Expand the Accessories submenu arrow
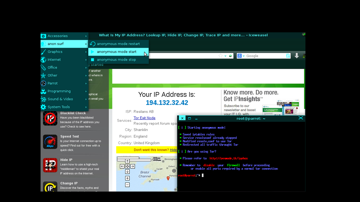 [x=86, y=36]
